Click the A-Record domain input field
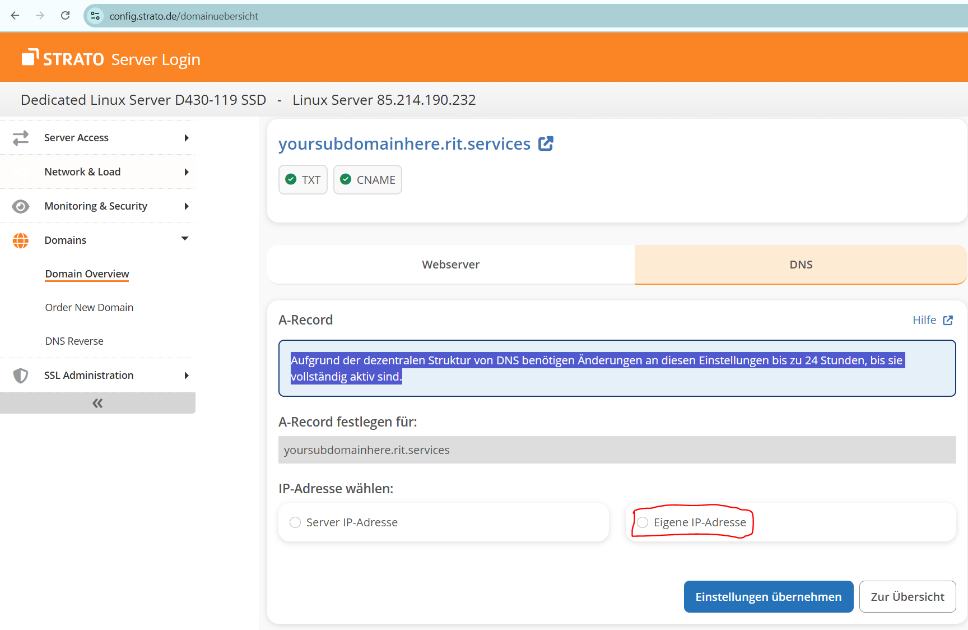This screenshot has width=968, height=630. 617,450
